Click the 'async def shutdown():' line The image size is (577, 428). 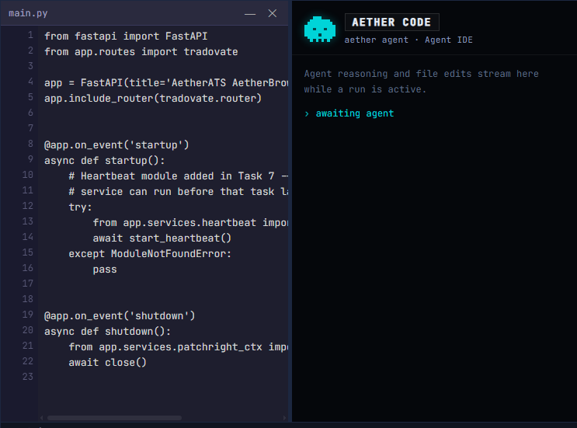[107, 332]
